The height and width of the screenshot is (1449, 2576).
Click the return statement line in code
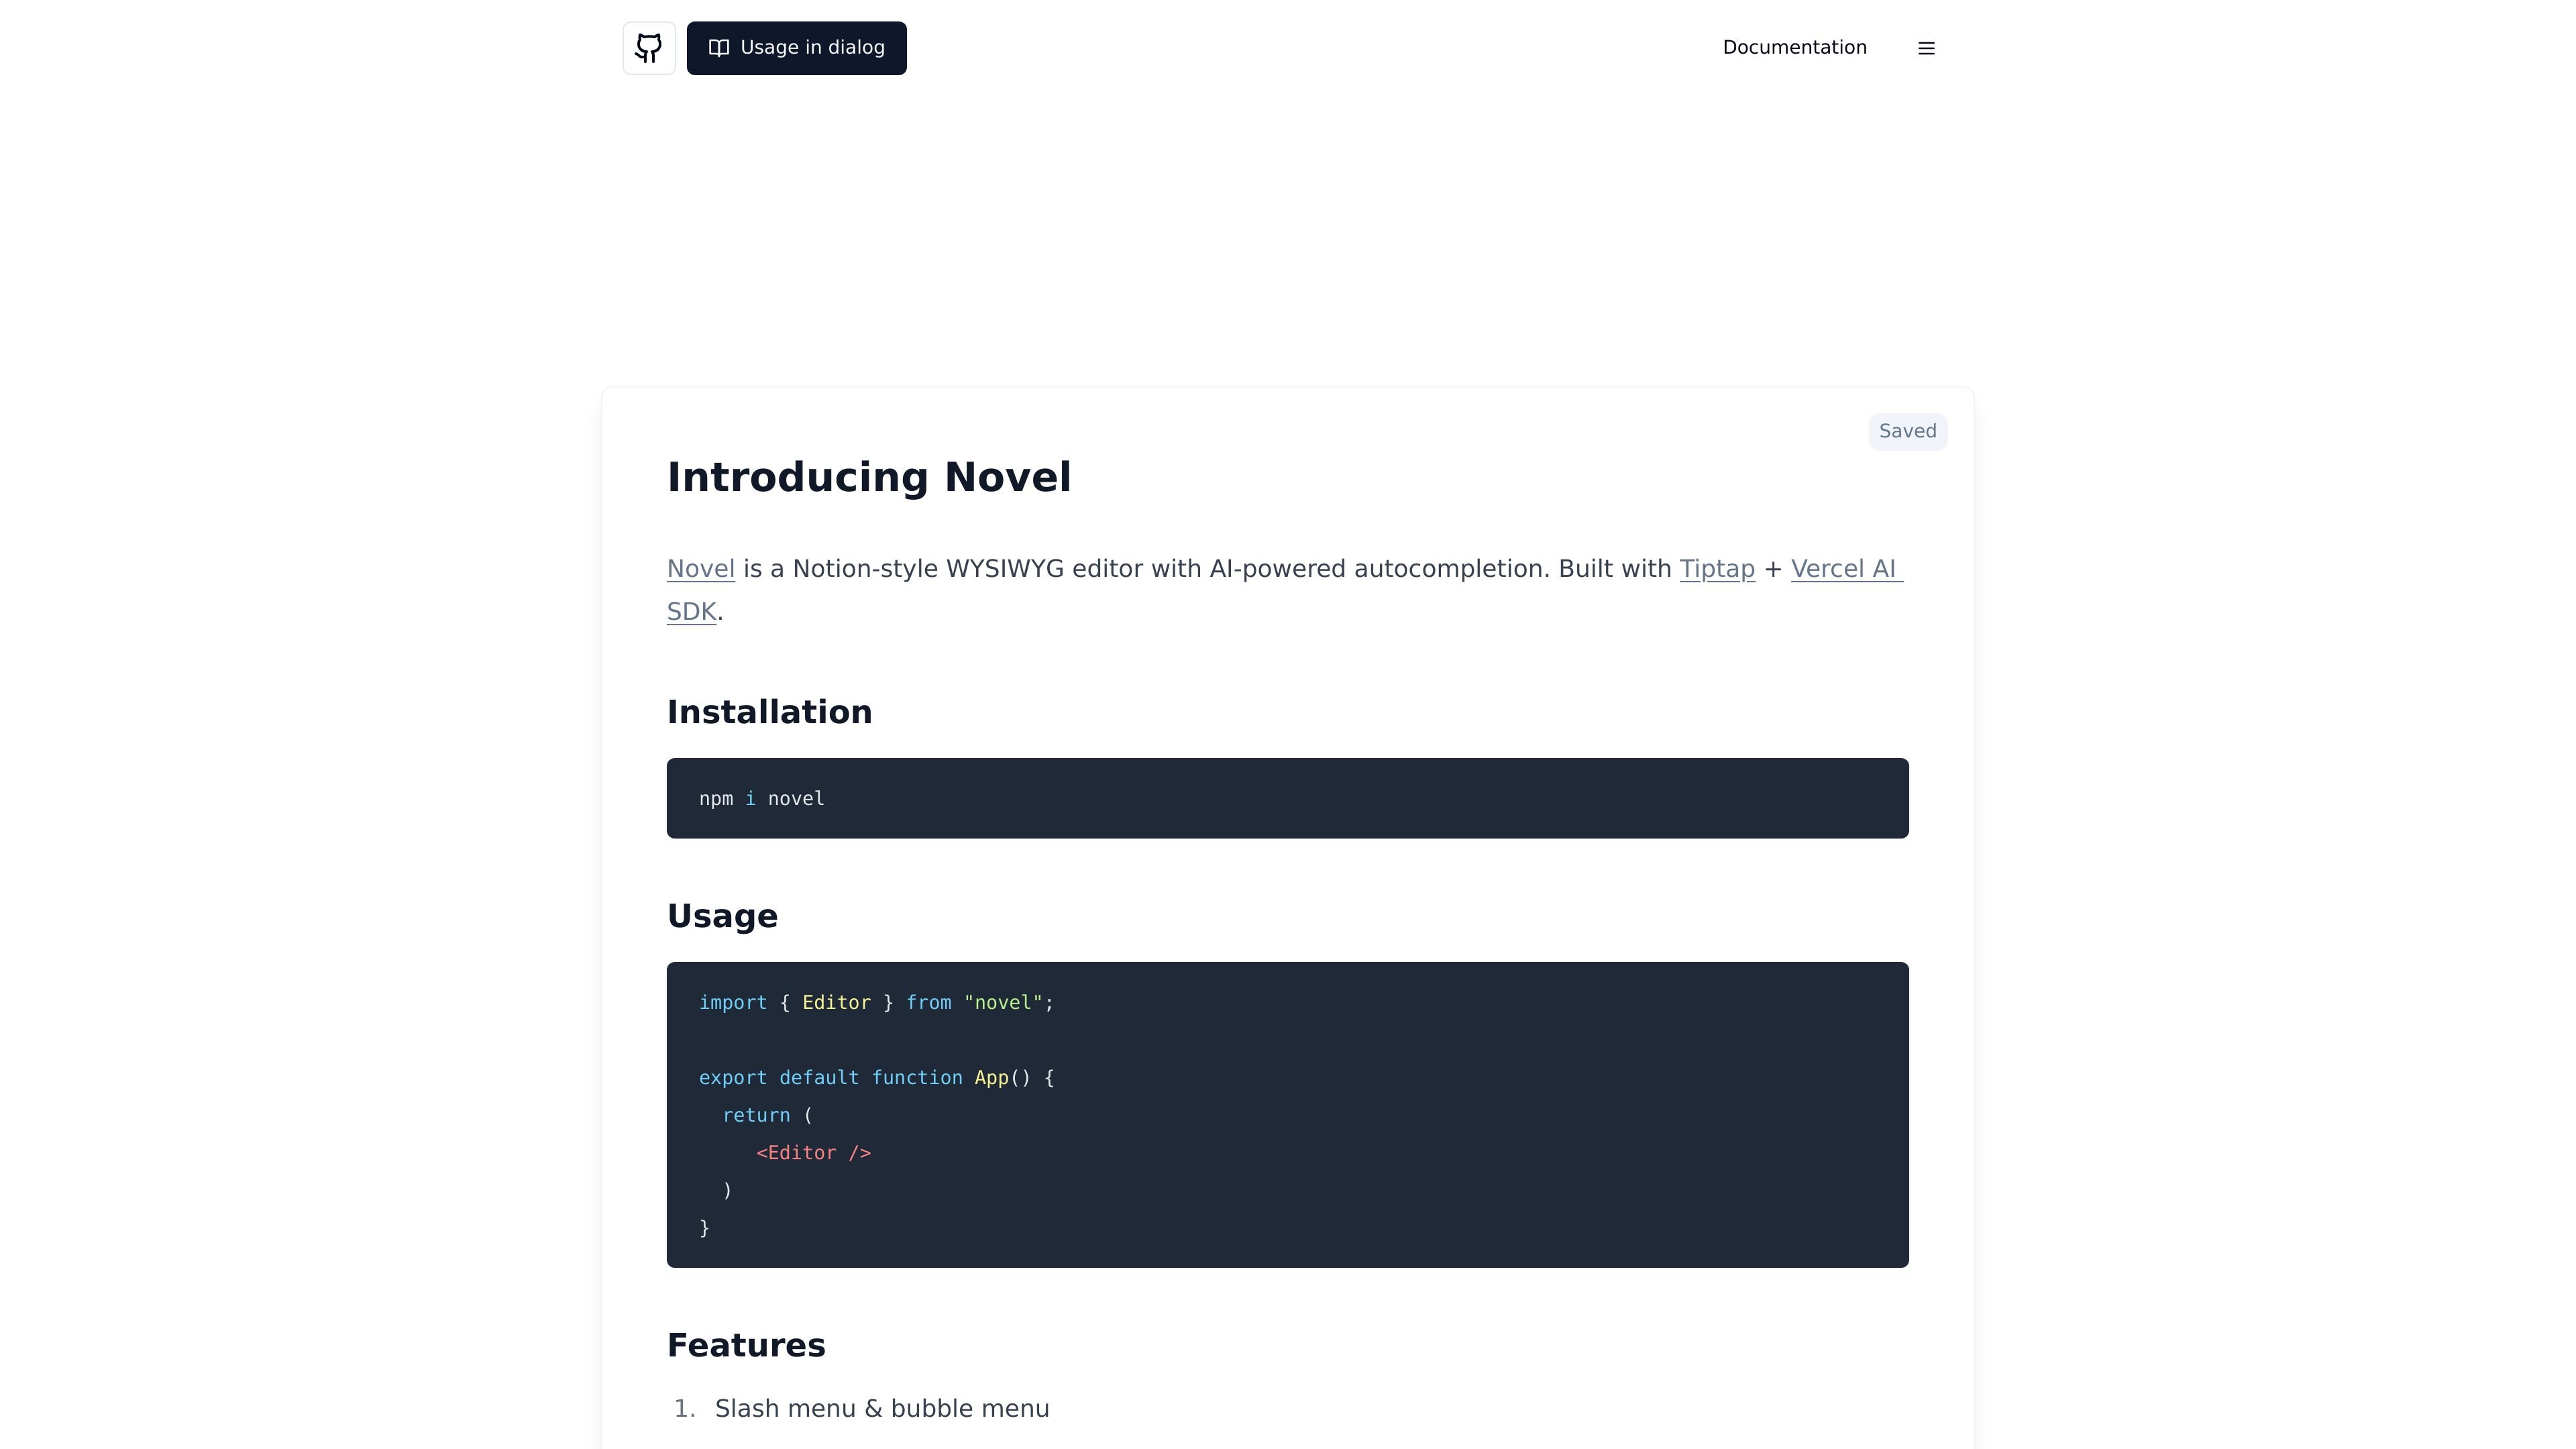click(x=767, y=1115)
